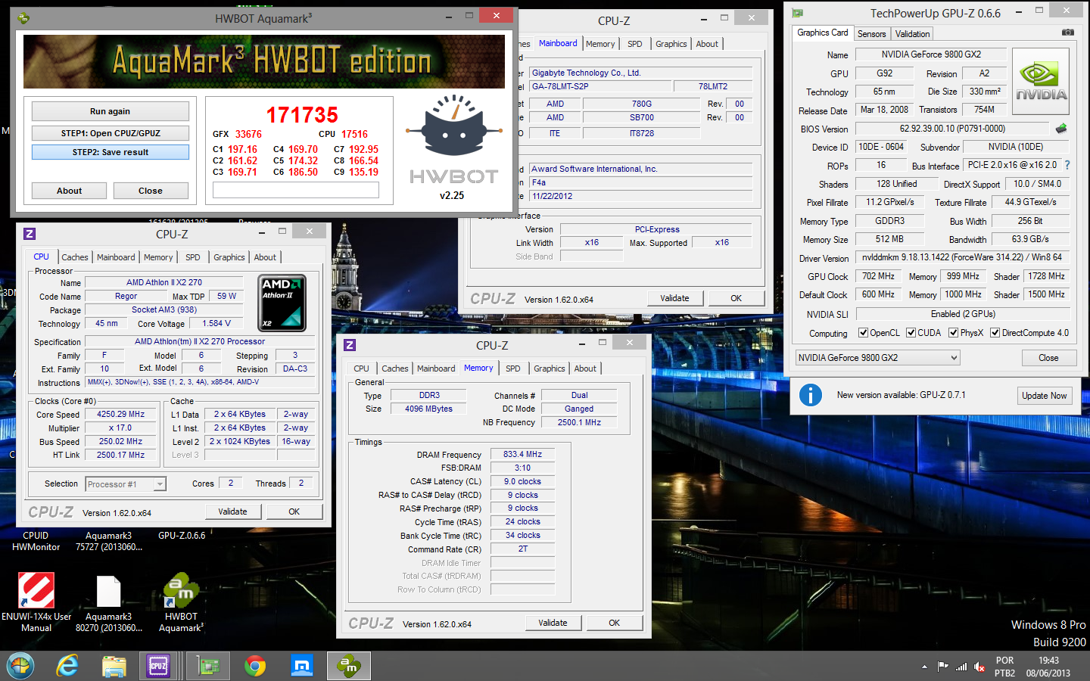Switch to CPU-Z taskbar icon
Screen dimensions: 1090x681
click(x=158, y=666)
